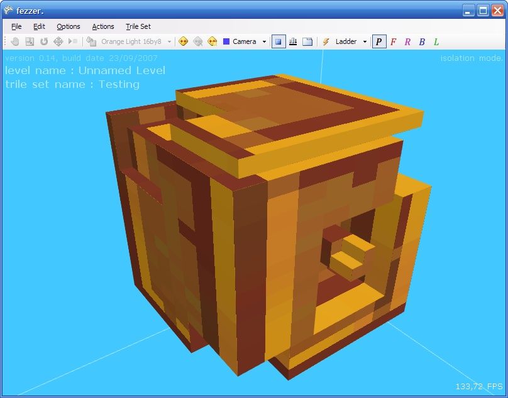Close the fezzer window

(498, 11)
